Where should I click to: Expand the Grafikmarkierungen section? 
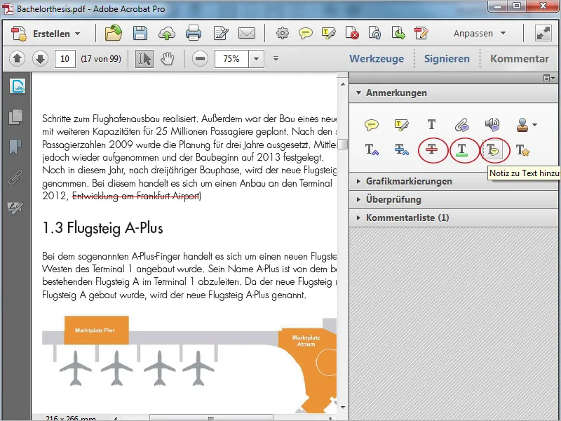tap(454, 181)
